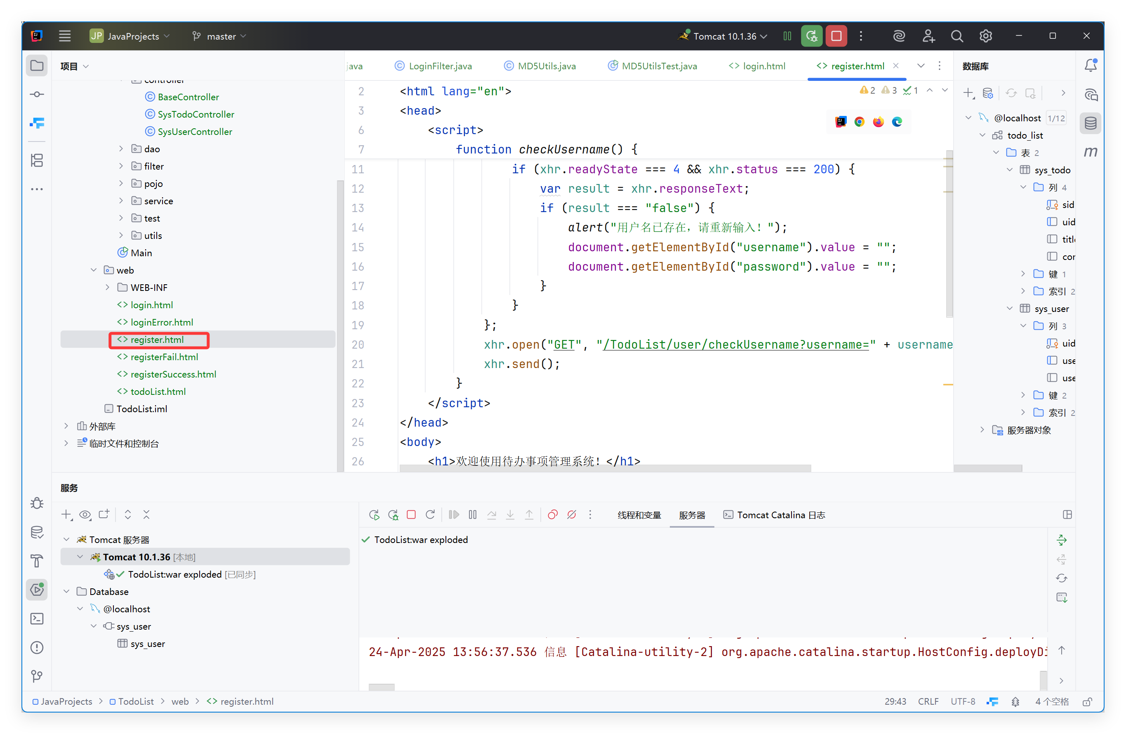The image size is (1126, 734).
Task: Mute breakpoints in debugger toolbar
Action: [572, 515]
